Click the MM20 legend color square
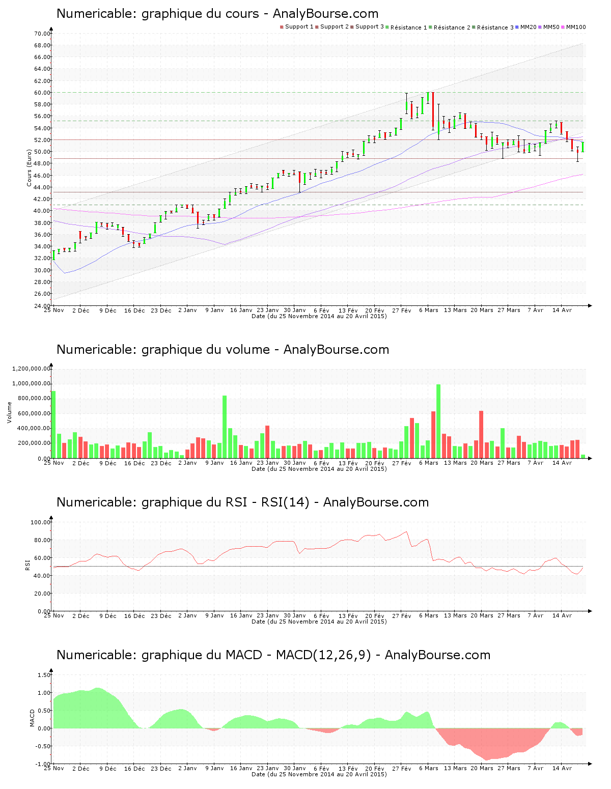This screenshot has width=611, height=789. [x=517, y=27]
